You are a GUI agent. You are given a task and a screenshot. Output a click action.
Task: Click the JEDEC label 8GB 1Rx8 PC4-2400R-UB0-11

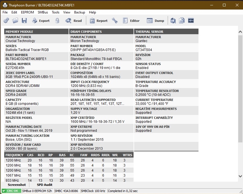[29, 77]
